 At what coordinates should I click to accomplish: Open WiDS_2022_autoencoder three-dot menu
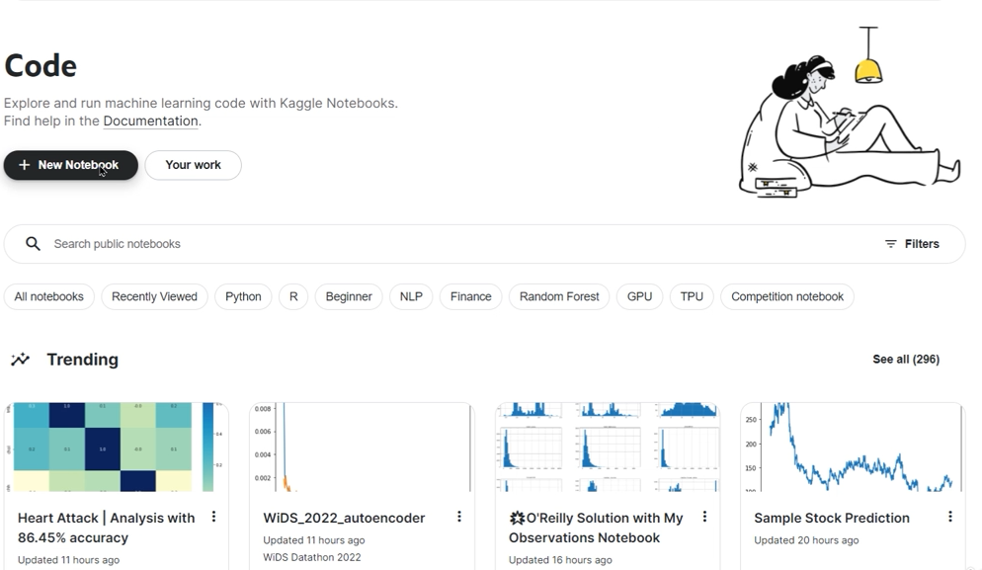(458, 517)
